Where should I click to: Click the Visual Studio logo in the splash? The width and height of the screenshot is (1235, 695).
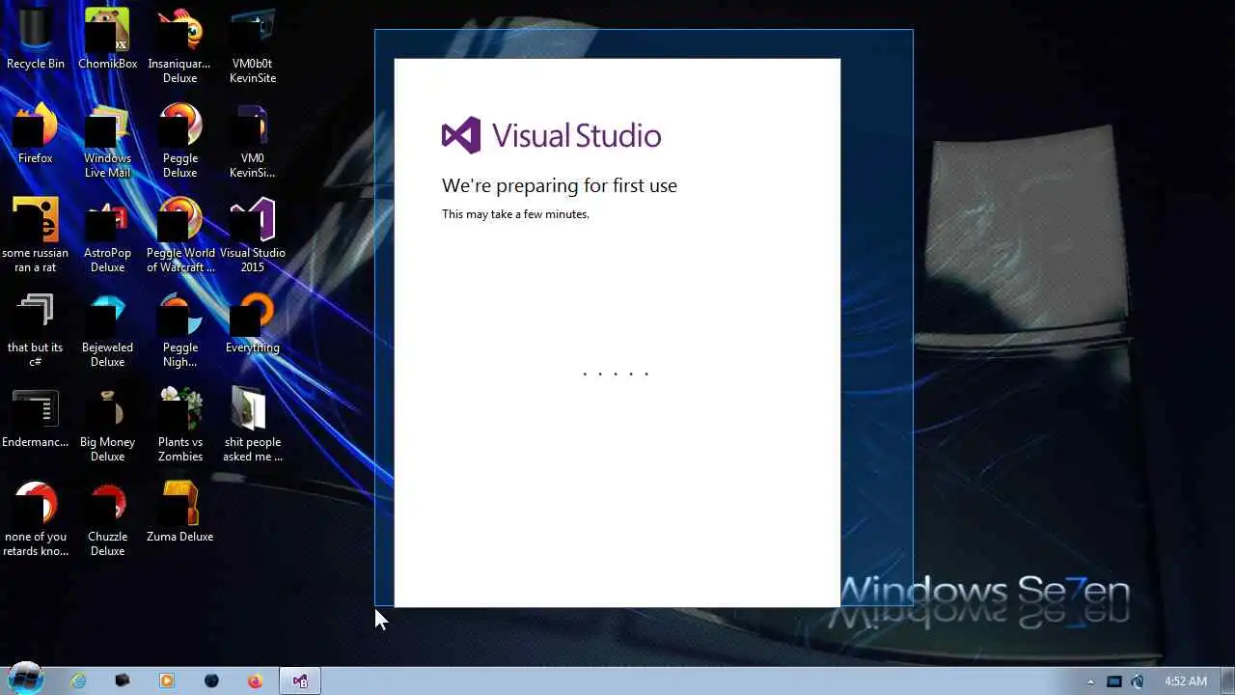551,135
